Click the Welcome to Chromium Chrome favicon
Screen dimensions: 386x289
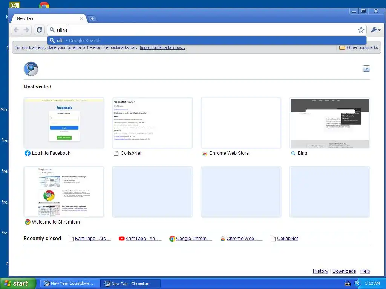pyautogui.click(x=27, y=222)
